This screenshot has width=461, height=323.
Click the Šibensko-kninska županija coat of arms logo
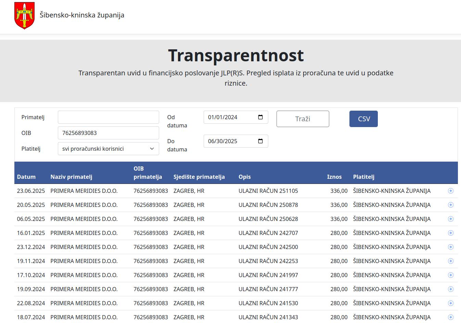point(24,15)
